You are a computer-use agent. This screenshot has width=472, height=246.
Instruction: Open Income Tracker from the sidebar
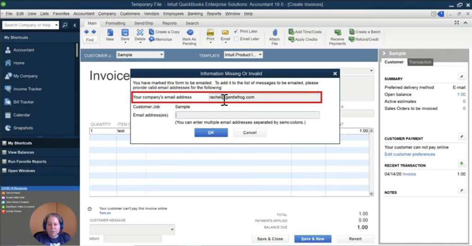(x=27, y=89)
